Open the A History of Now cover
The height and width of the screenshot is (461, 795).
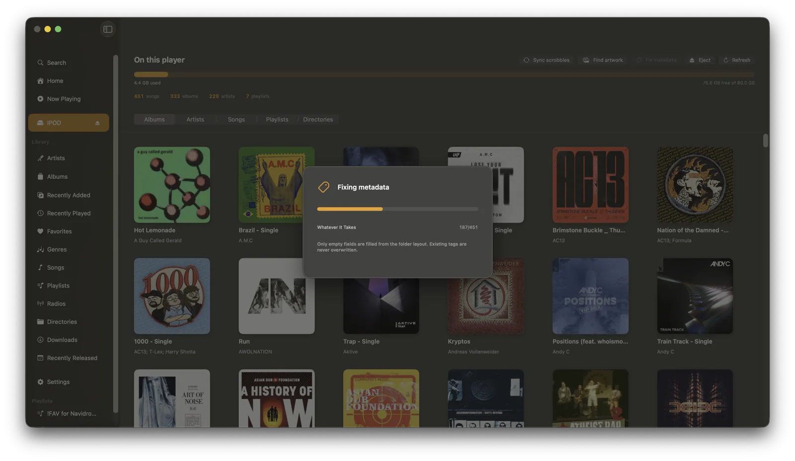tap(276, 398)
